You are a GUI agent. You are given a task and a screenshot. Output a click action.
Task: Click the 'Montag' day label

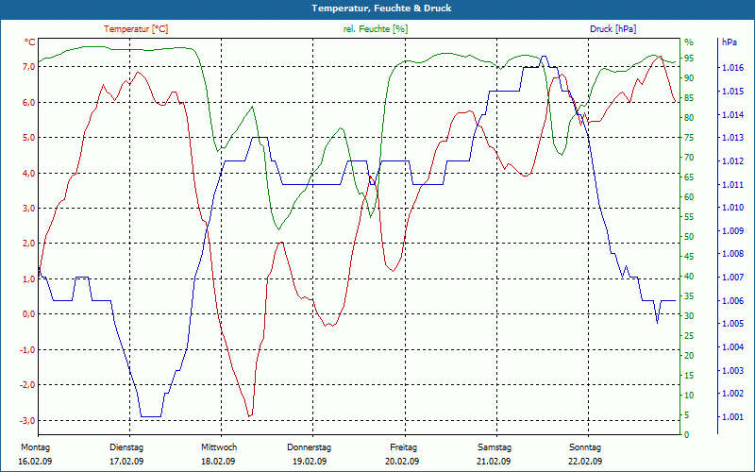click(x=35, y=447)
